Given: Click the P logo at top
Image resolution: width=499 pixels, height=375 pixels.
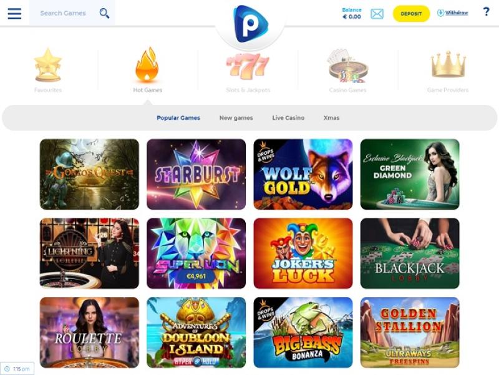Looking at the screenshot, I should (x=251, y=24).
